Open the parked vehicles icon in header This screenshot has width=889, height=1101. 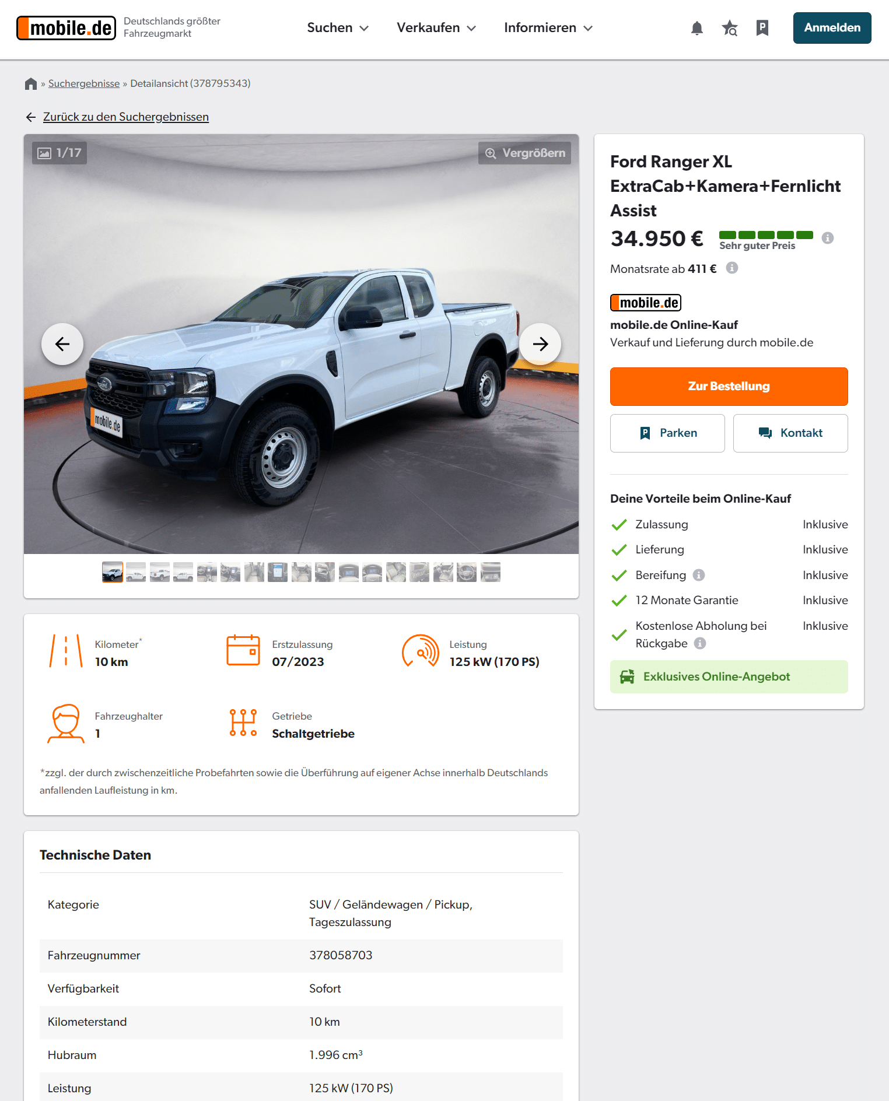pyautogui.click(x=762, y=28)
